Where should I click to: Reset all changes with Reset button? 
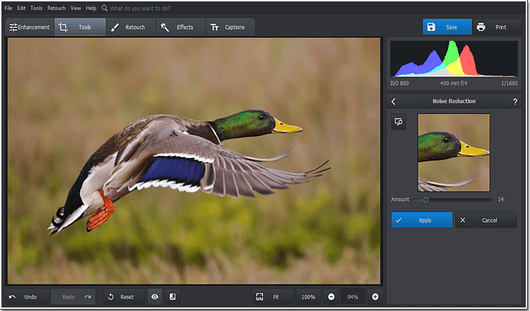pyautogui.click(x=124, y=297)
